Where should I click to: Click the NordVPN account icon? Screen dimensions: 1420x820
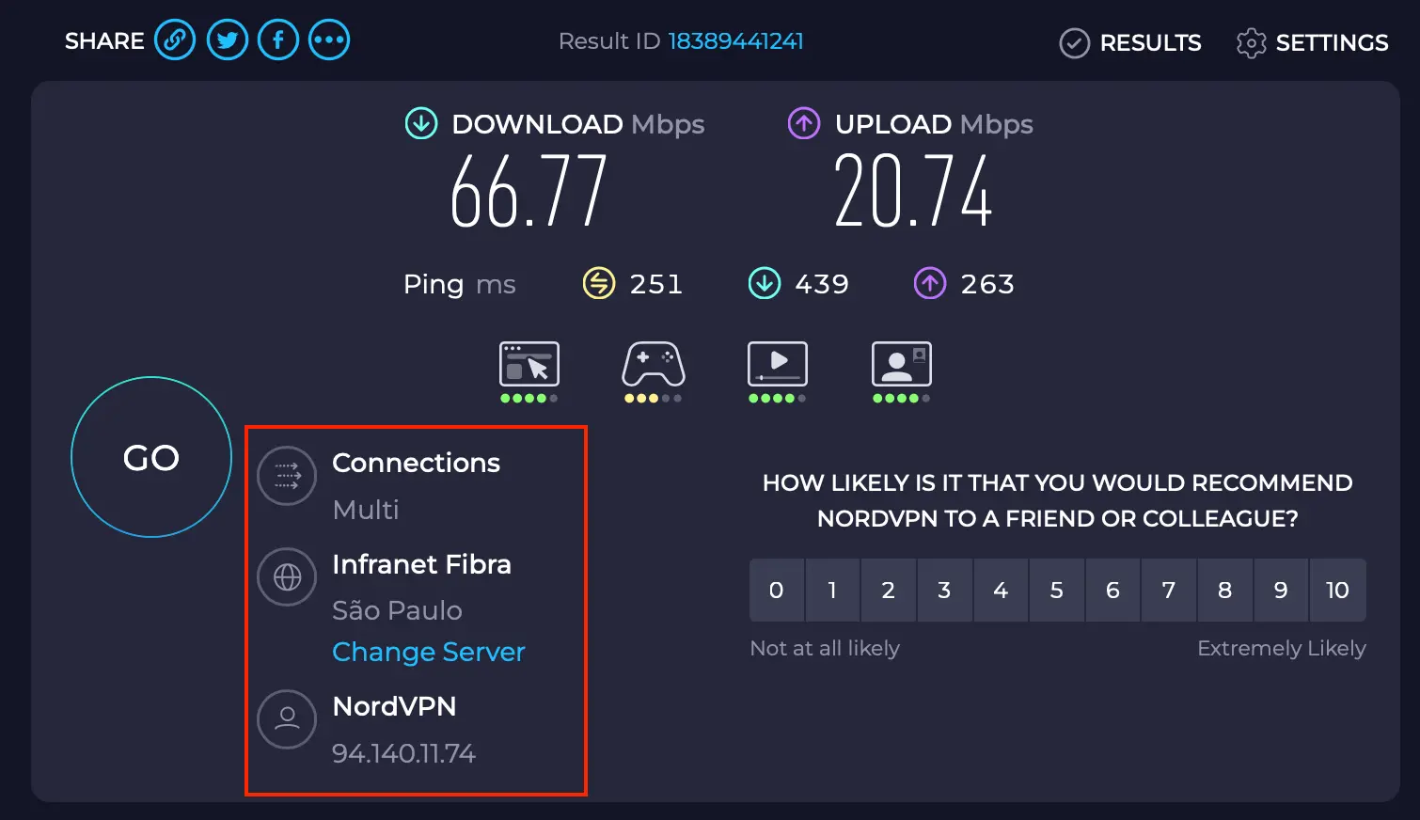click(287, 719)
